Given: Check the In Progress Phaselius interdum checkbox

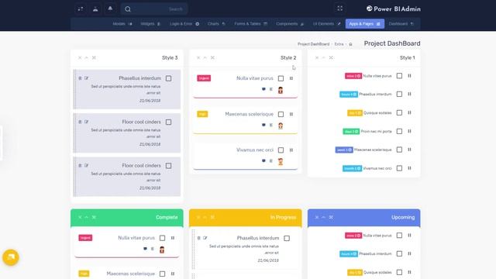Looking at the screenshot, I should pyautogui.click(x=287, y=238).
